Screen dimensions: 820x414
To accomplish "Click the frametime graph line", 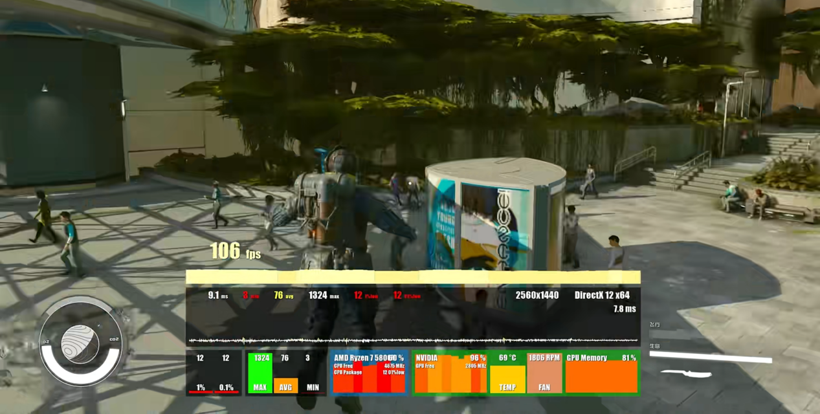I will (x=413, y=340).
